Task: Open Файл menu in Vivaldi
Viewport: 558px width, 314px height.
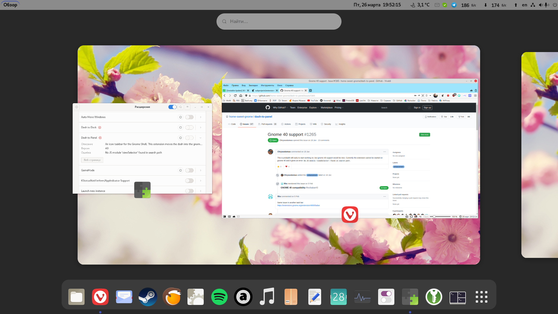Action: (226, 85)
